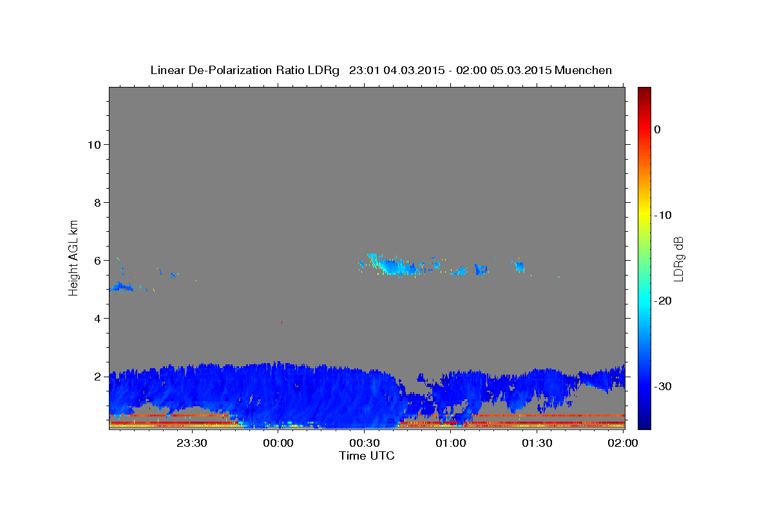Image resolution: width=773 pixels, height=515 pixels.
Task: Click the colorbar value '0'
Action: click(658, 129)
